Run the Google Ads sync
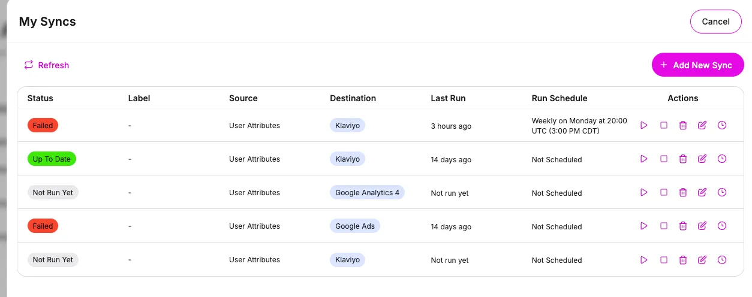Viewport: 752px width, 297px height. coord(644,226)
